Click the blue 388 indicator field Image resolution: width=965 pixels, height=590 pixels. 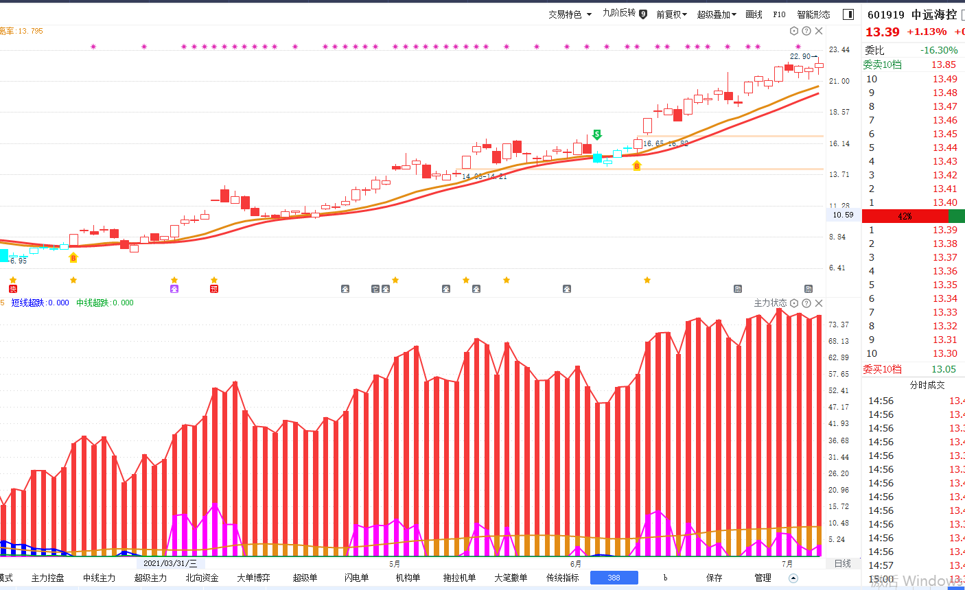(x=614, y=578)
